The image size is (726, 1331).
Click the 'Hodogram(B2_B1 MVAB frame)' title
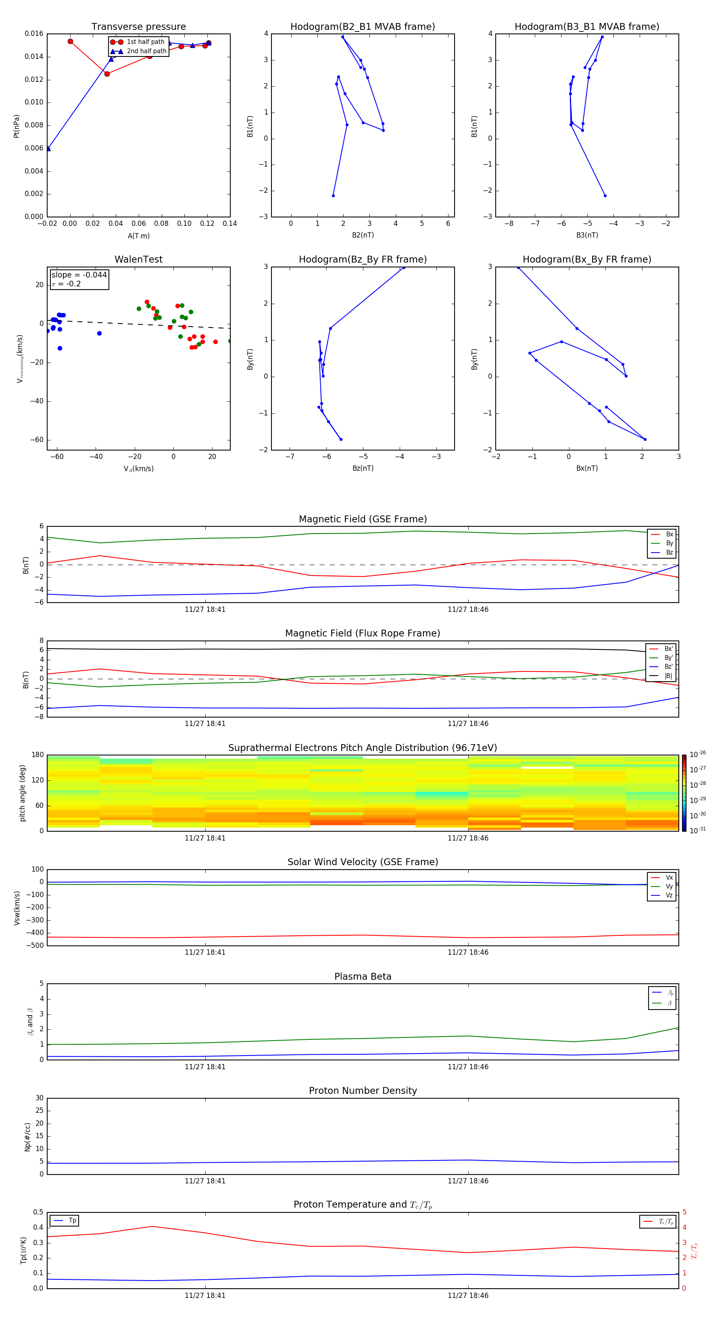[363, 26]
